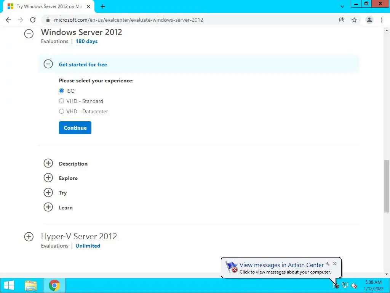Screen dimensions: 390x293
Task: Click the Action Center tray flag icon
Action: coord(336,285)
